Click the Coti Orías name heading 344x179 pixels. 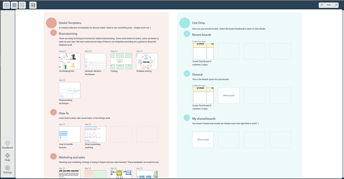(x=199, y=23)
